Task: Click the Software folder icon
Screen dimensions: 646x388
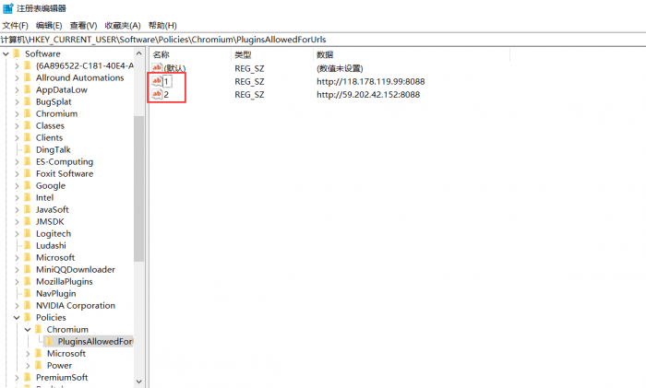Action: [17, 53]
